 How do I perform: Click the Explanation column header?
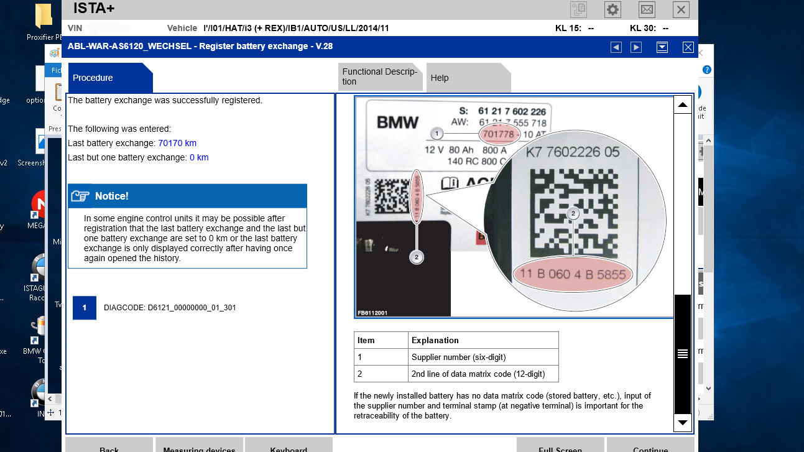pos(484,340)
